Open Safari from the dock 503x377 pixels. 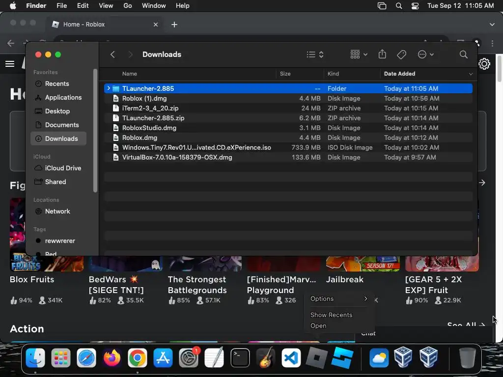tap(86, 357)
